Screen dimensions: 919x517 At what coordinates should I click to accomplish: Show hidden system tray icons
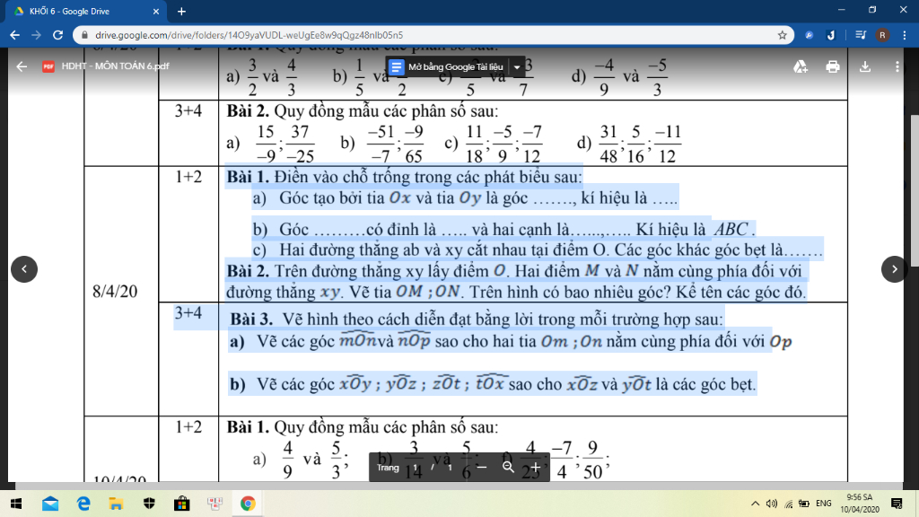[x=755, y=504]
